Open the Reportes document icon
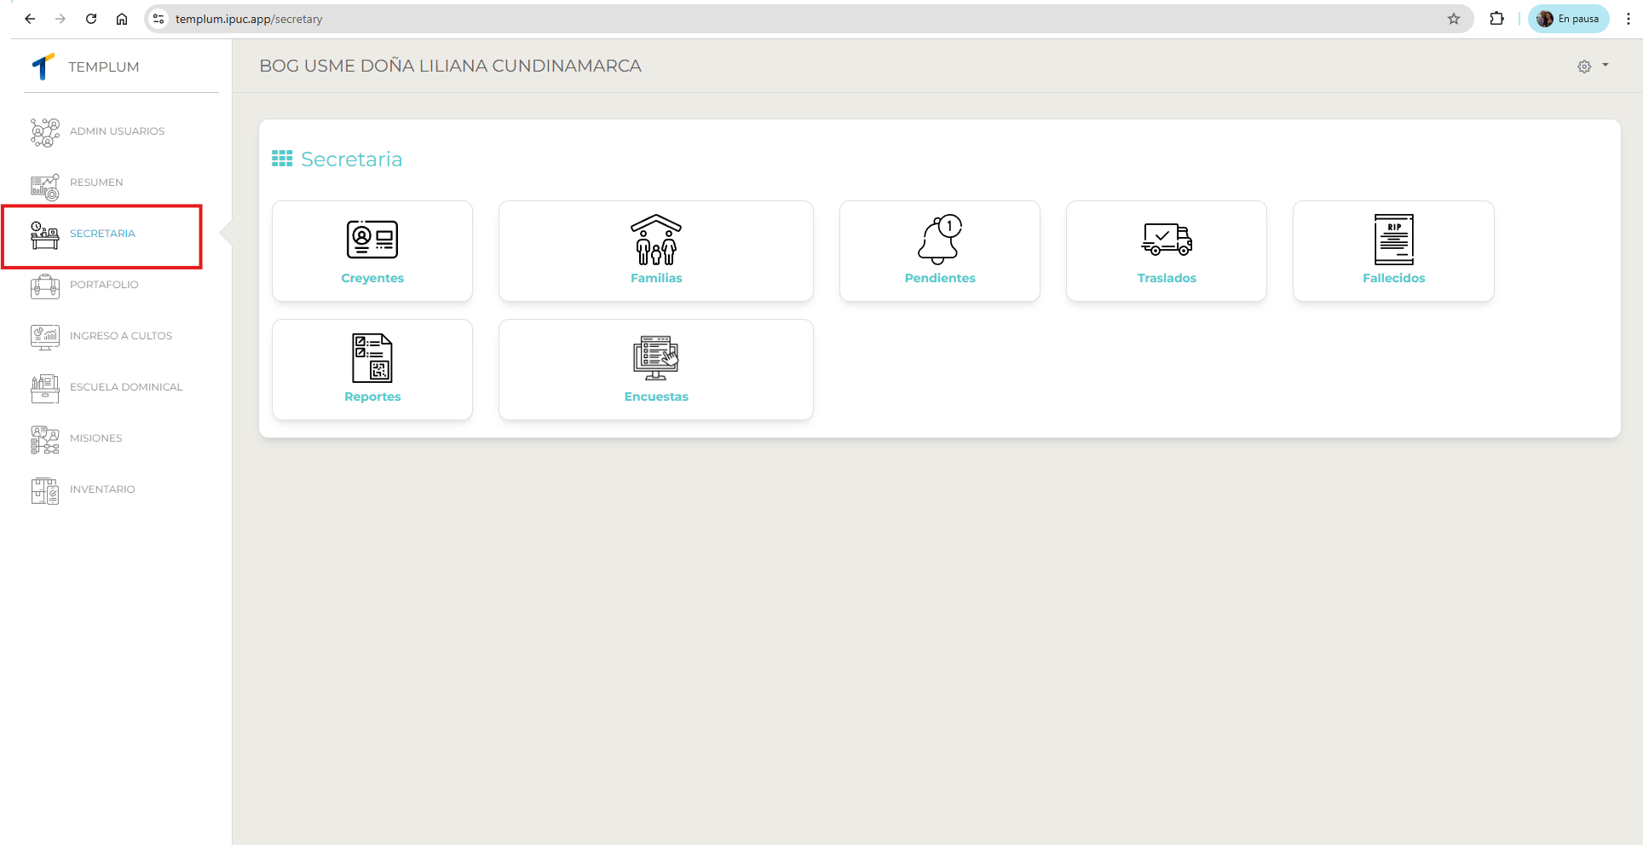This screenshot has width=1643, height=845. pos(372,358)
